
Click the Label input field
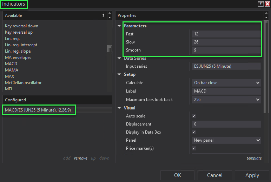point(226,91)
